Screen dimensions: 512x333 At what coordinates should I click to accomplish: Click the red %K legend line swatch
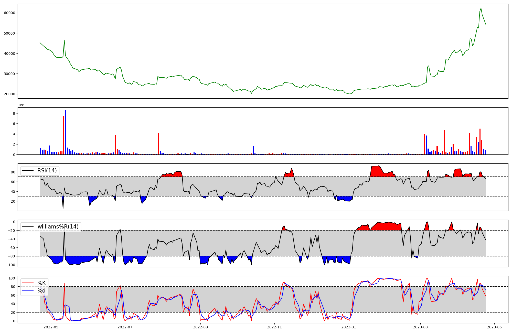(28, 283)
